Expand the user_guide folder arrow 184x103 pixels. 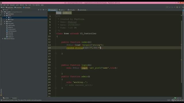[5, 23]
